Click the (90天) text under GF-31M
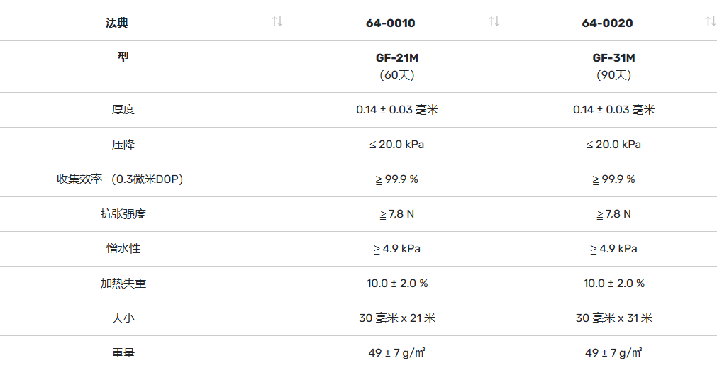Screen dimensions: 717x368 pos(613,75)
